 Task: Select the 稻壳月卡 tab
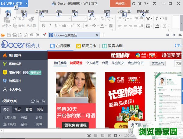coord(87,46)
